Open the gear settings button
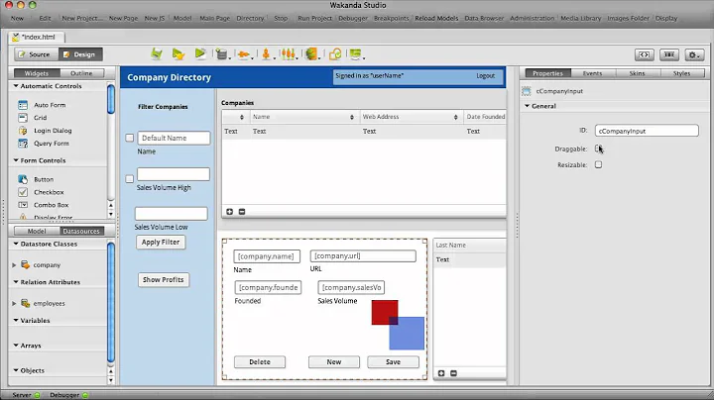714x400 pixels. point(693,54)
